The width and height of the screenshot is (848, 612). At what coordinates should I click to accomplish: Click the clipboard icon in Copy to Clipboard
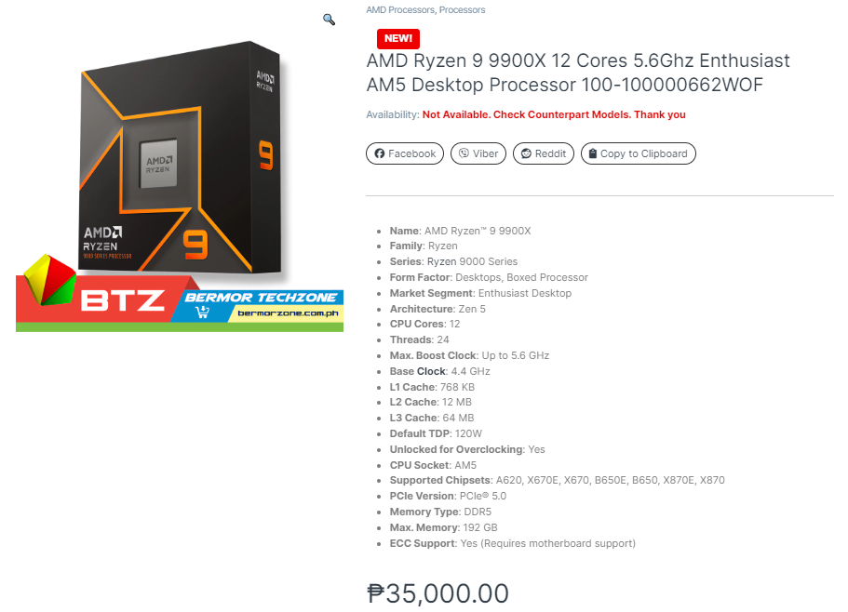point(593,153)
